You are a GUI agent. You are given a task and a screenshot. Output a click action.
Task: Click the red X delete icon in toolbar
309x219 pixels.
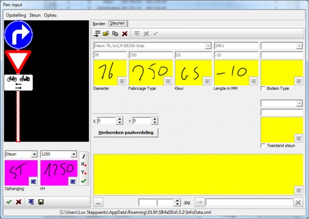coord(125,34)
